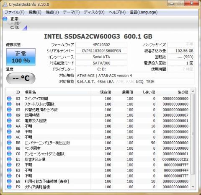Click status orb for row C0 アンセーフシャットダウン回数

pyautogui.click(x=9, y=153)
